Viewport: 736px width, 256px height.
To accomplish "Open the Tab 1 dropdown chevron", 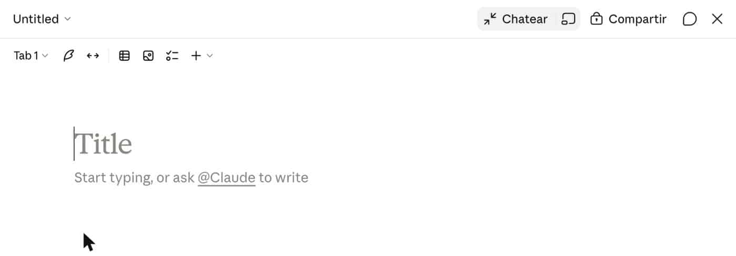I will (45, 56).
